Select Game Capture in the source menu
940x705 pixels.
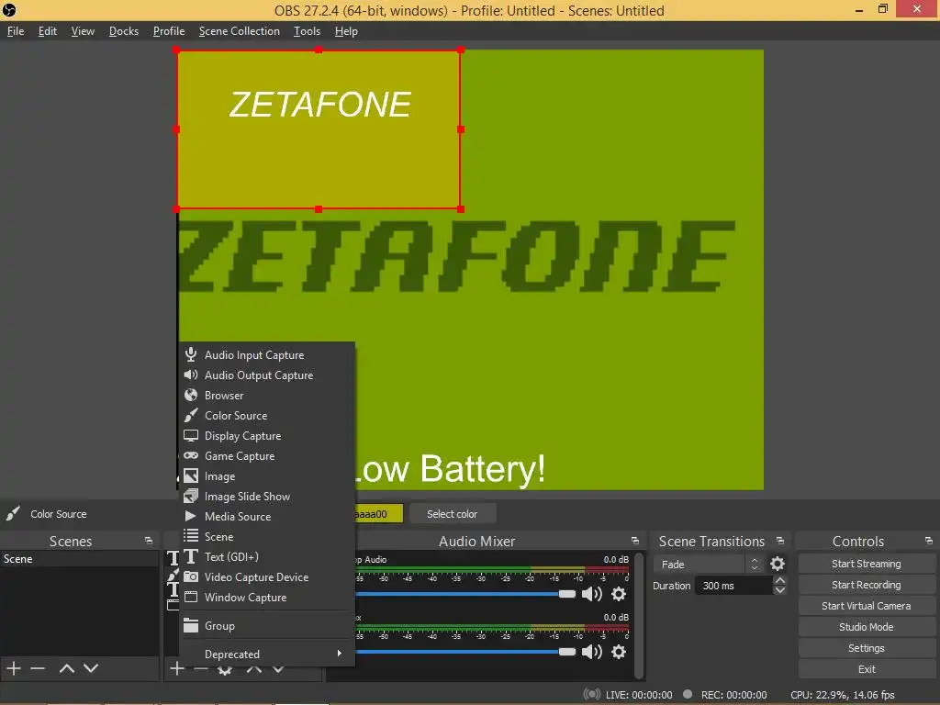(x=267, y=456)
